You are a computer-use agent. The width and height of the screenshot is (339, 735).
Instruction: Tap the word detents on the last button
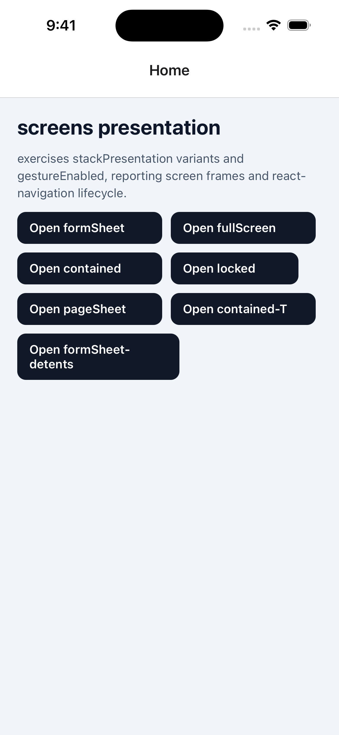point(51,364)
